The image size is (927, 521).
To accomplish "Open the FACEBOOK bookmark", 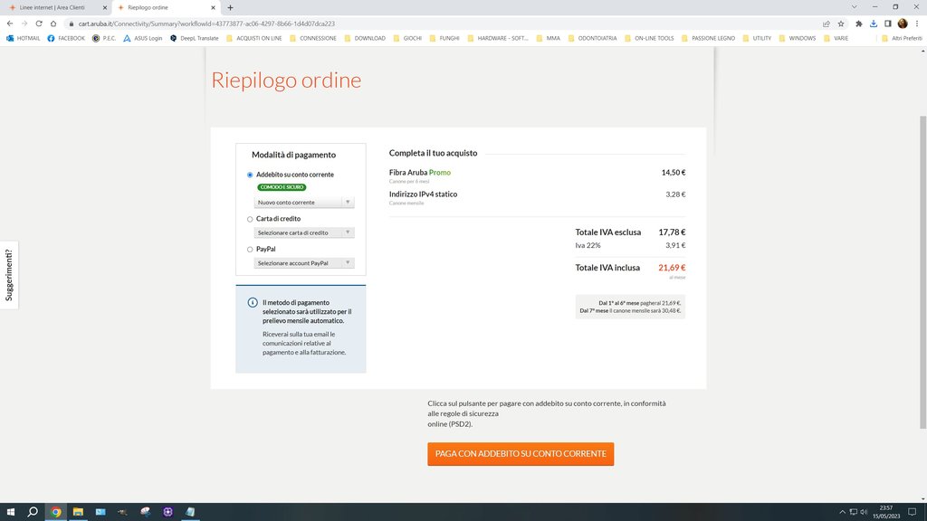I will pyautogui.click(x=66, y=38).
